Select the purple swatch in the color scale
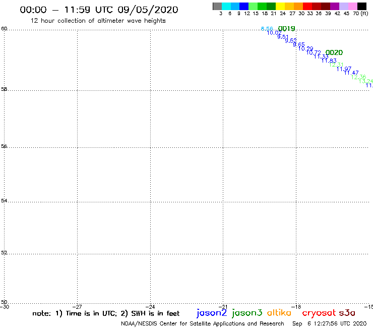The image size is (373, 328). point(335,6)
